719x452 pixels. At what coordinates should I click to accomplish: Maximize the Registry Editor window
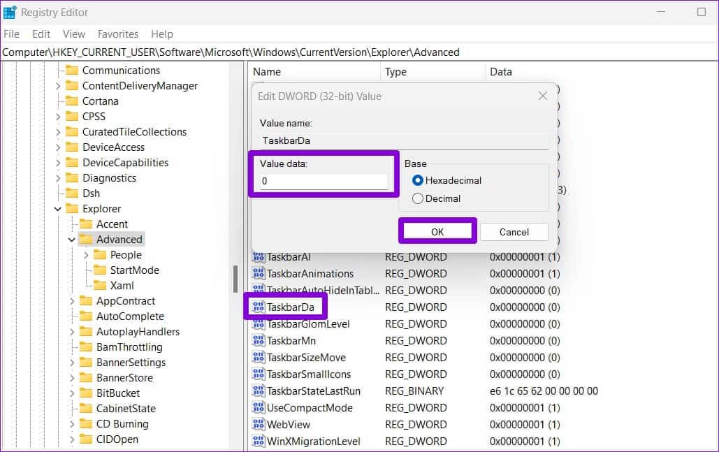[701, 12]
